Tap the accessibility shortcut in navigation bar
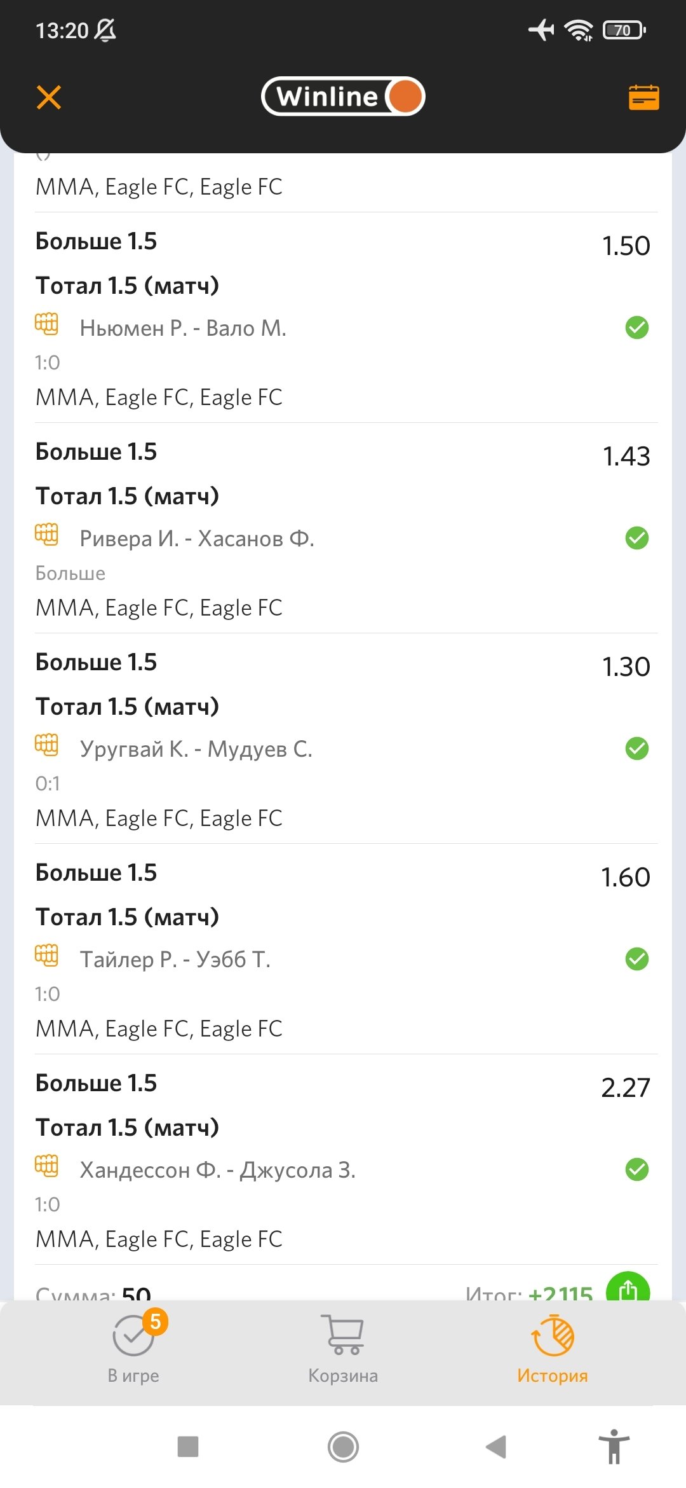 (614, 1447)
